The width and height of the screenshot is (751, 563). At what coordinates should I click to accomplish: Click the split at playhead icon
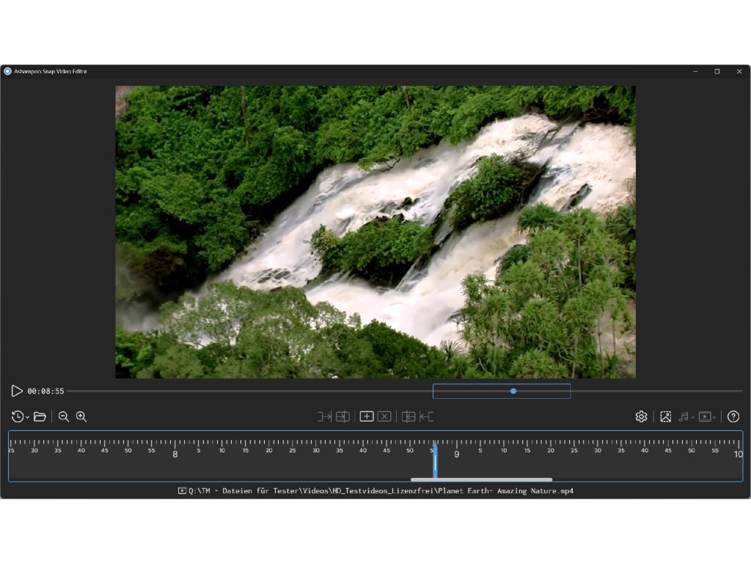(x=409, y=416)
